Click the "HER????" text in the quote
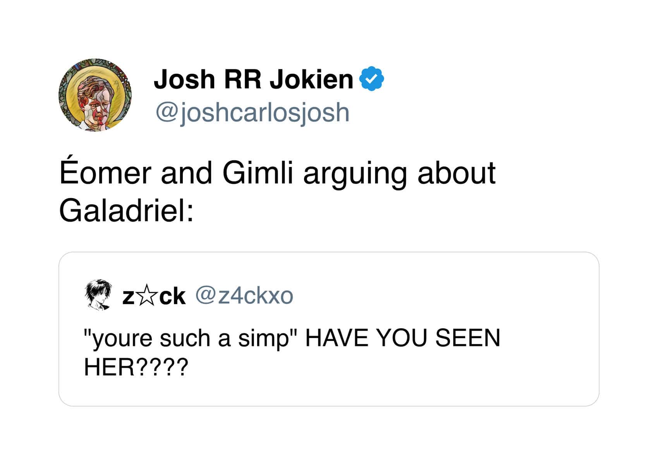 (136, 367)
